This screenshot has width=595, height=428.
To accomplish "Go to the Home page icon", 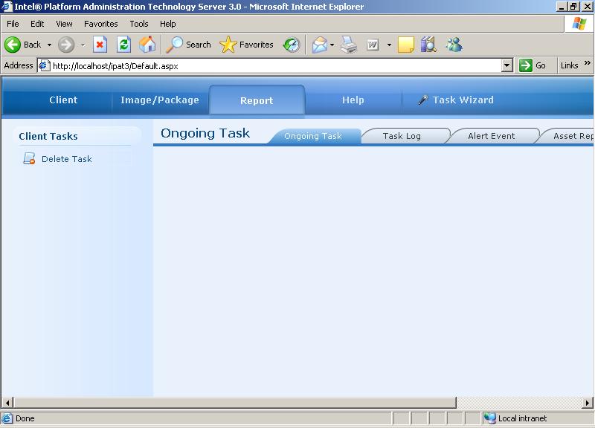I will point(148,45).
